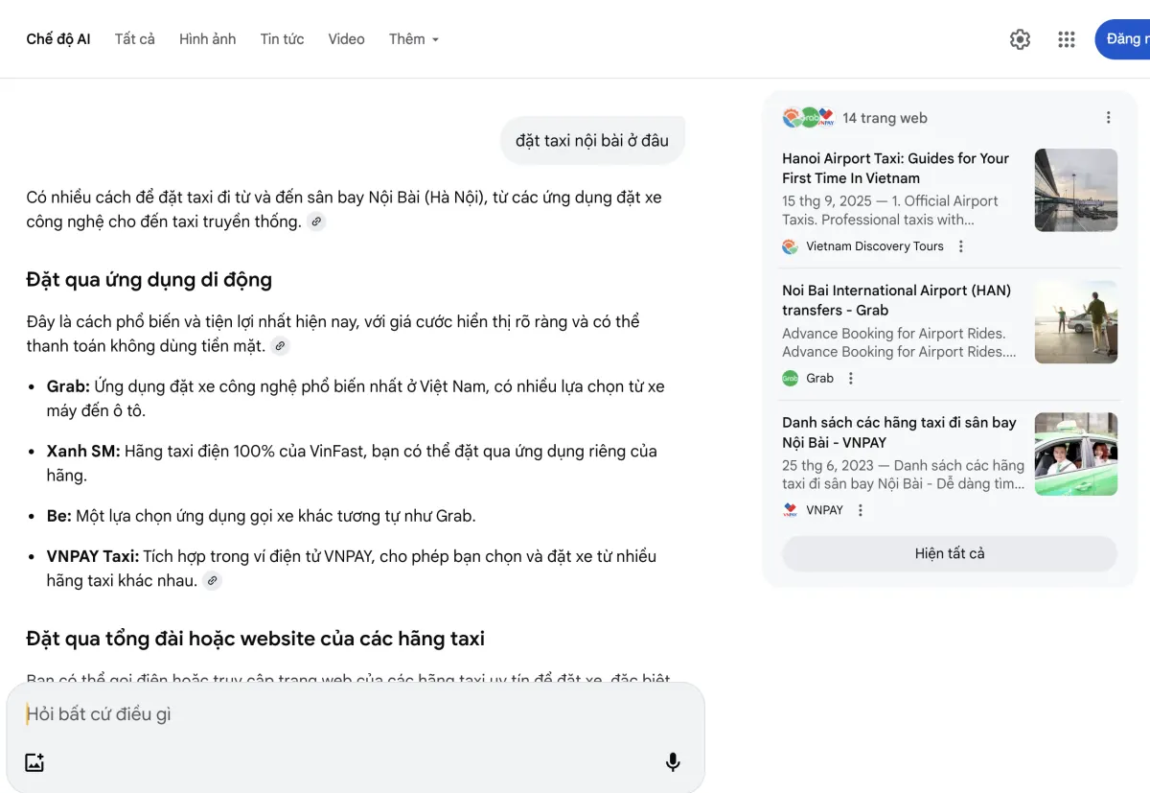Click the source favicon cluster beside 14 trang web
The width and height of the screenshot is (1150, 793).
click(x=809, y=118)
